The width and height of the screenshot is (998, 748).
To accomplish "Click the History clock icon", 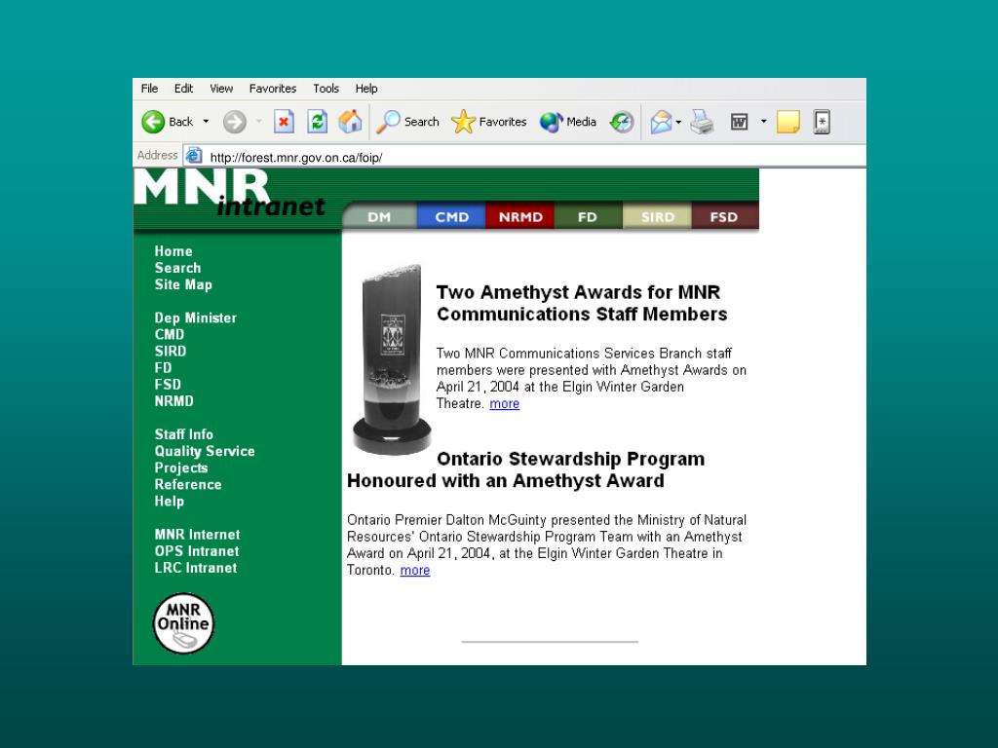I will coord(621,122).
